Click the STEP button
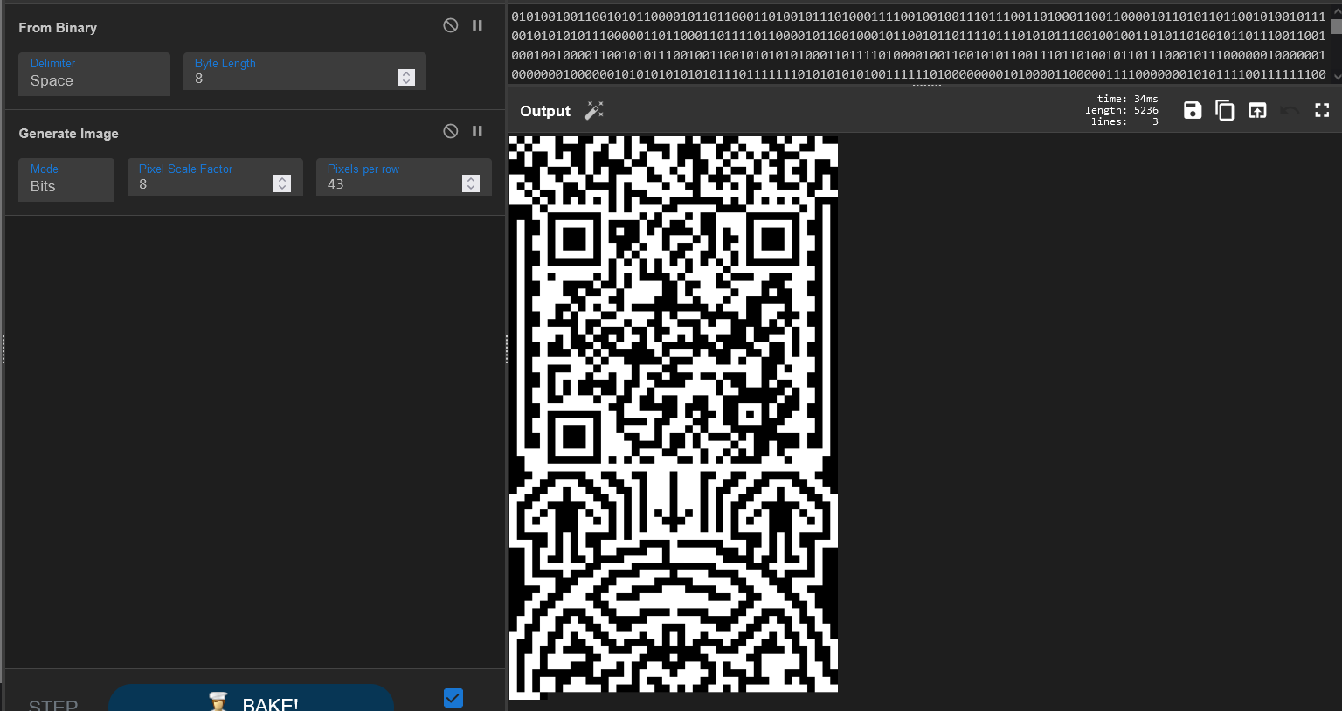This screenshot has width=1342, height=711. pyautogui.click(x=53, y=704)
